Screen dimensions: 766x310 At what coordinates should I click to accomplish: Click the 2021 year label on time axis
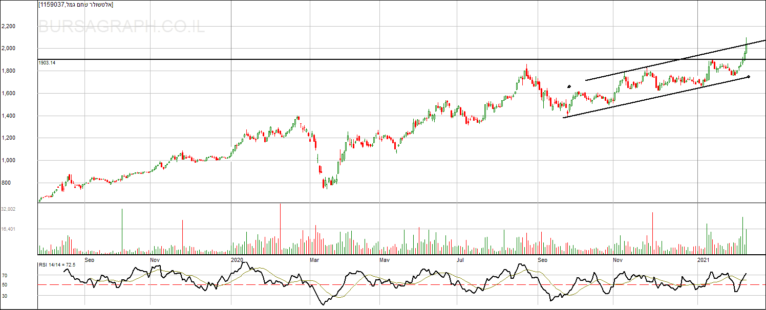click(x=704, y=260)
